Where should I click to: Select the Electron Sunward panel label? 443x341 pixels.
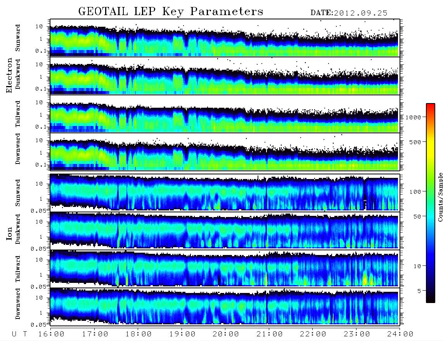18,38
